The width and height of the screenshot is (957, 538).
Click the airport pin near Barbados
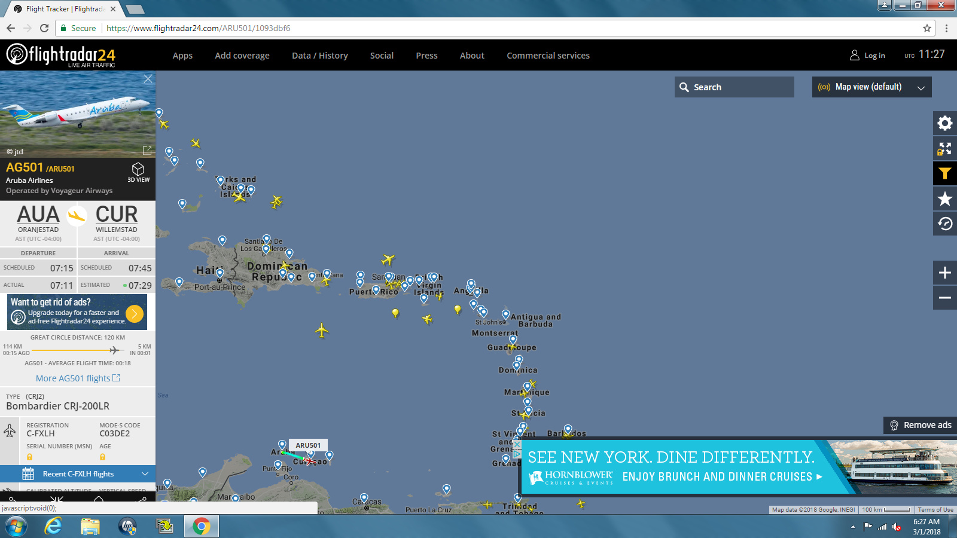[568, 429]
